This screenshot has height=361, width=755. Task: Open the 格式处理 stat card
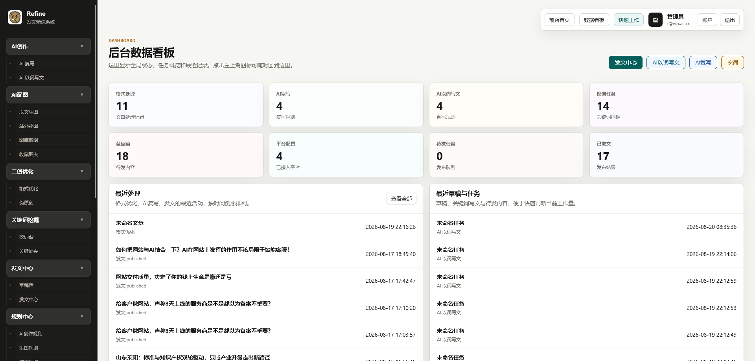186,105
